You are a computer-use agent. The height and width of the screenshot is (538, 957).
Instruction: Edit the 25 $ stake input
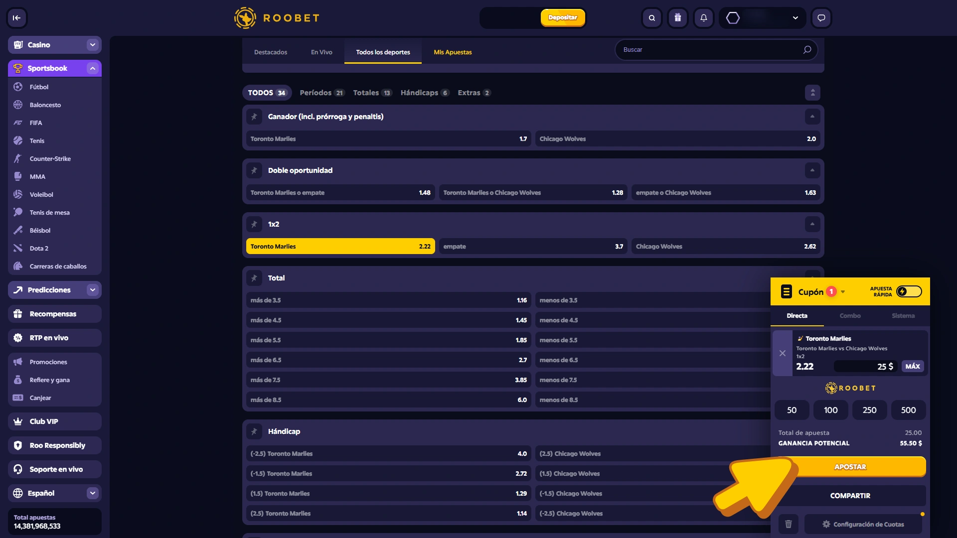[865, 366]
